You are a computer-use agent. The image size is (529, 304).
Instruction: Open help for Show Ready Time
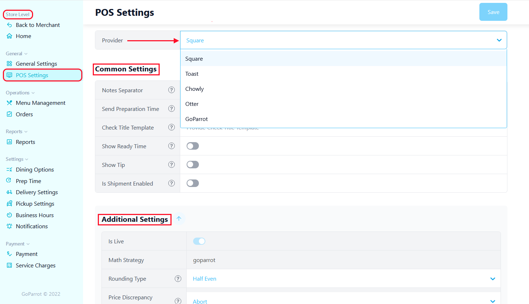(x=172, y=146)
